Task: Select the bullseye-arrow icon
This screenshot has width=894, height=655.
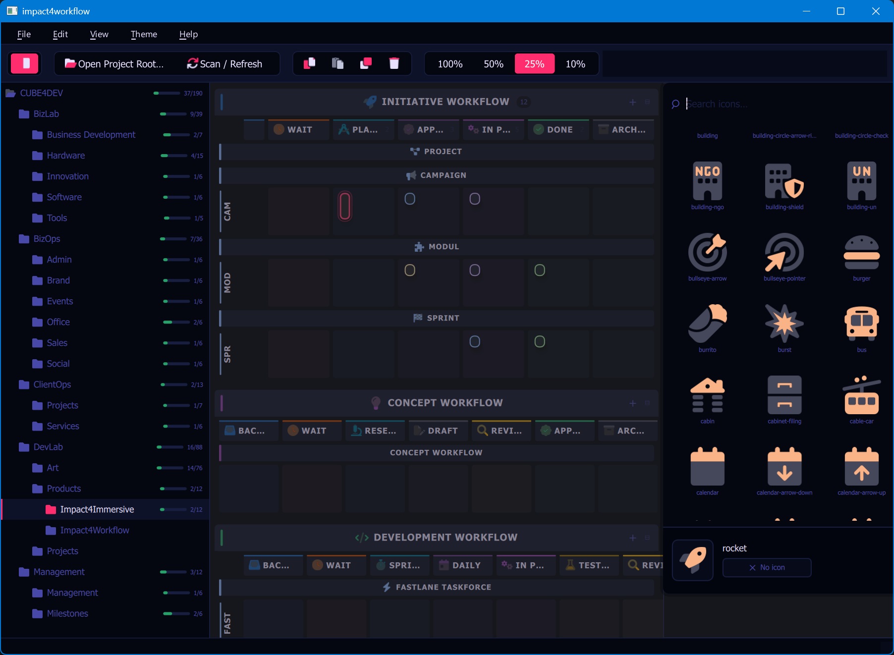Action: pyautogui.click(x=707, y=253)
